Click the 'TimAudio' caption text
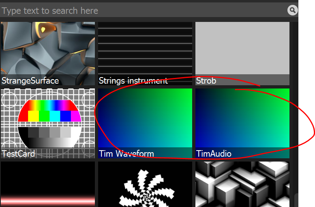Screen dimensions: 315x207 coord(214,154)
